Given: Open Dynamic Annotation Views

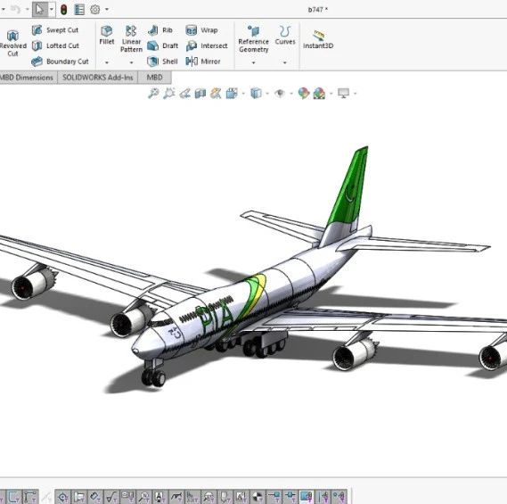Looking at the screenshot, I should [216, 94].
